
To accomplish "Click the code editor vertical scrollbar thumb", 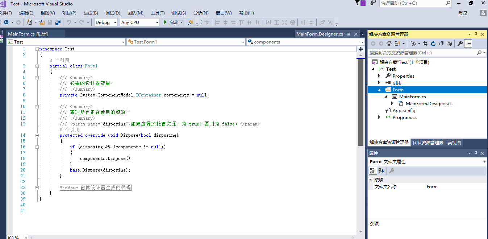I will tap(360, 102).
